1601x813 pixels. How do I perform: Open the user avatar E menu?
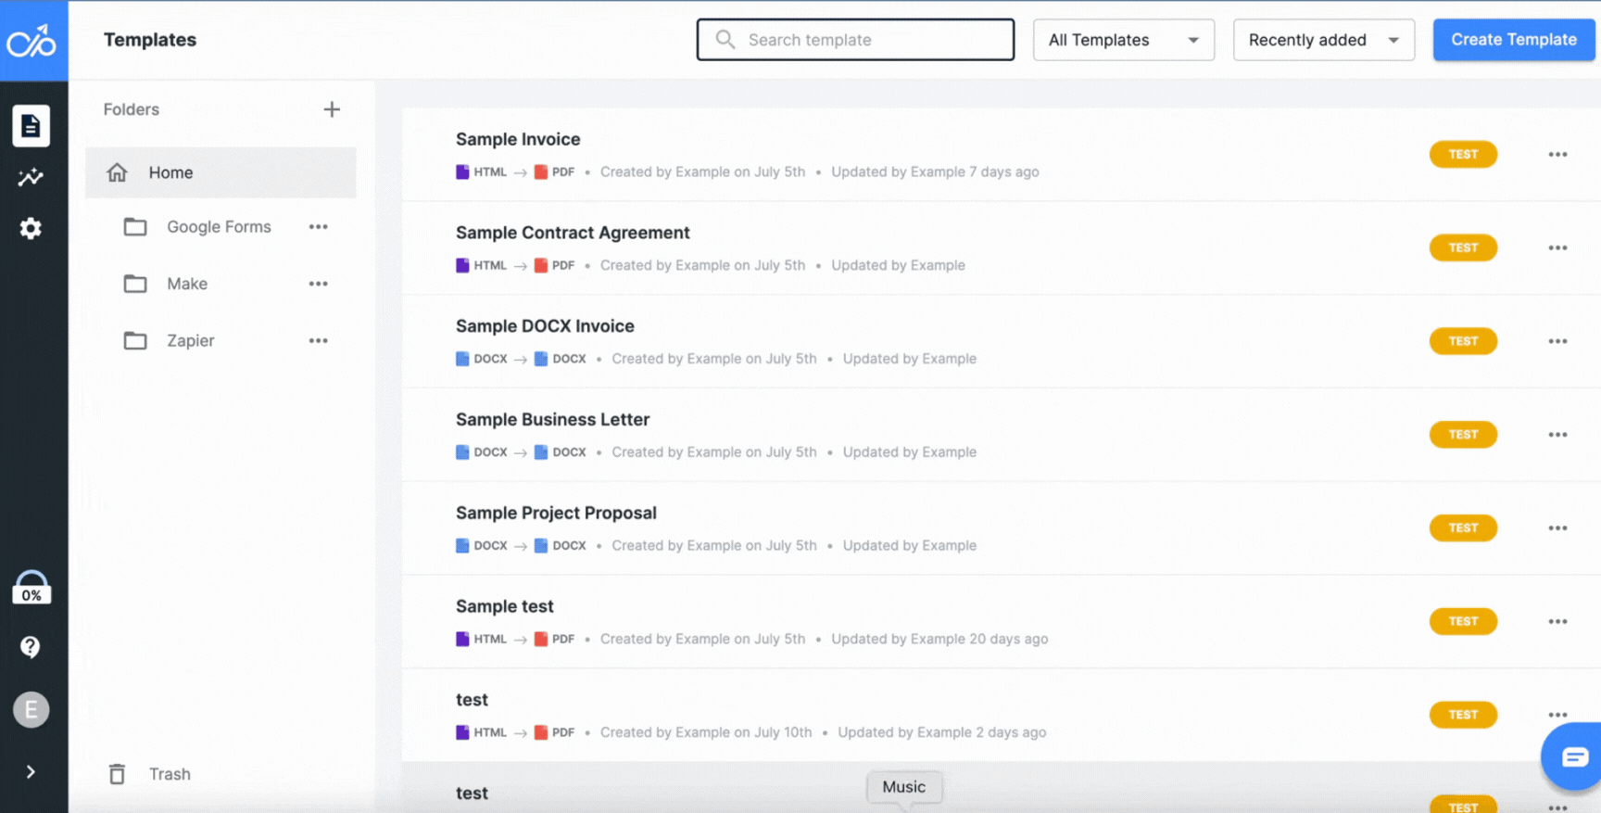31,710
